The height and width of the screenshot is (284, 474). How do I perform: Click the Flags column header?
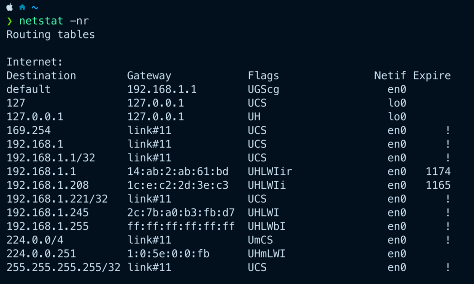pos(263,75)
